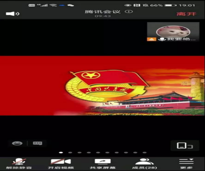This screenshot has height=171, width=205.
Task: Unmute microphone with 解除静音
Action: click(x=19, y=163)
